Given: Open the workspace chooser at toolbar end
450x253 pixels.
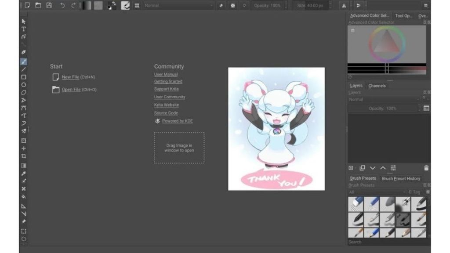Looking at the screenshot, I should coord(425,5).
